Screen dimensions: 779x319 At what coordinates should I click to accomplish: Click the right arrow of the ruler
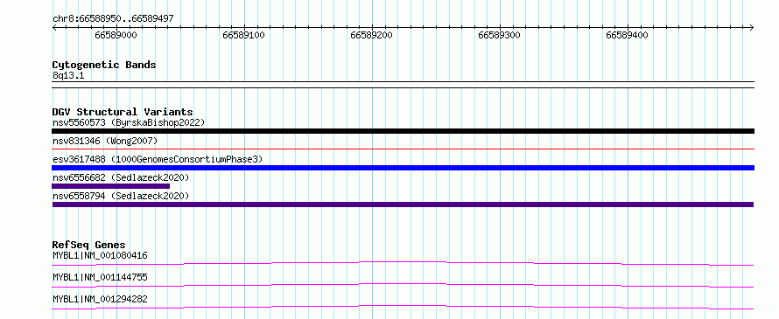click(752, 27)
